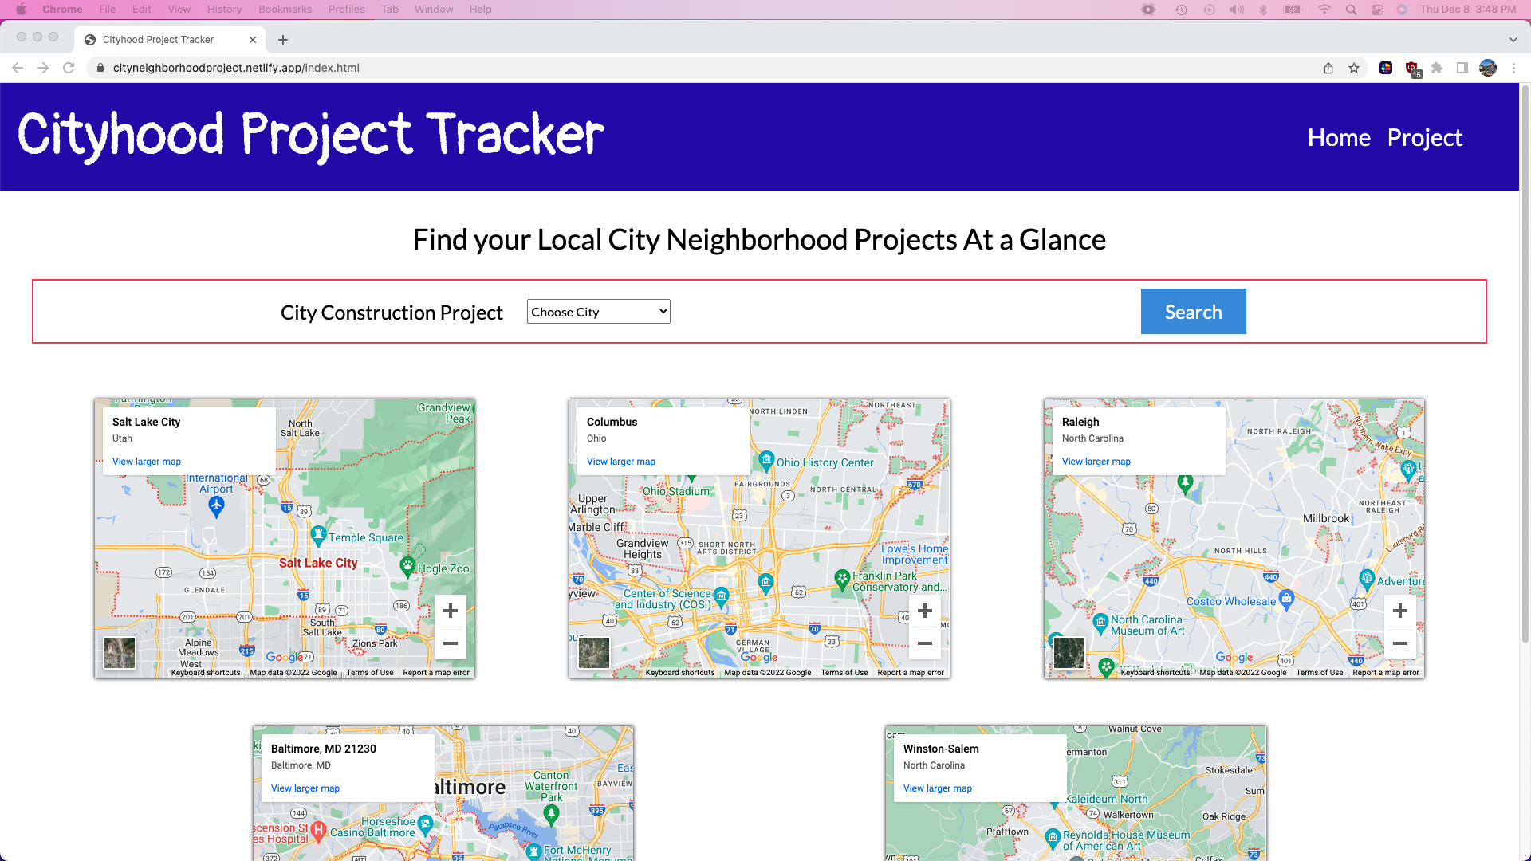Click the page vertical scrollbar
1531x861 pixels.
[1525, 363]
